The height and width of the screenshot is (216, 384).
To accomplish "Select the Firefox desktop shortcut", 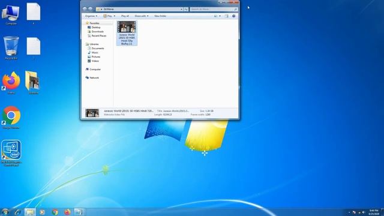I will [11, 83].
